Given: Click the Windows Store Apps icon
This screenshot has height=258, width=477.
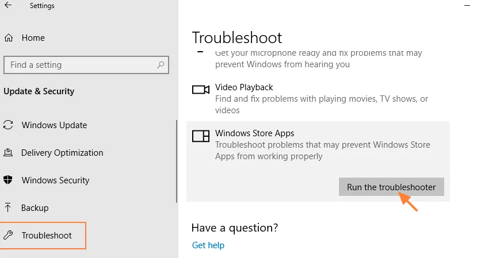Looking at the screenshot, I should point(201,136).
